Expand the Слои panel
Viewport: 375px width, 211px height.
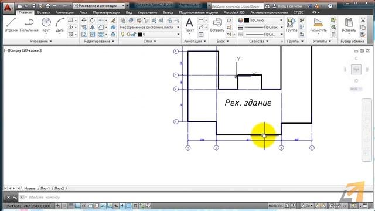coord(150,42)
